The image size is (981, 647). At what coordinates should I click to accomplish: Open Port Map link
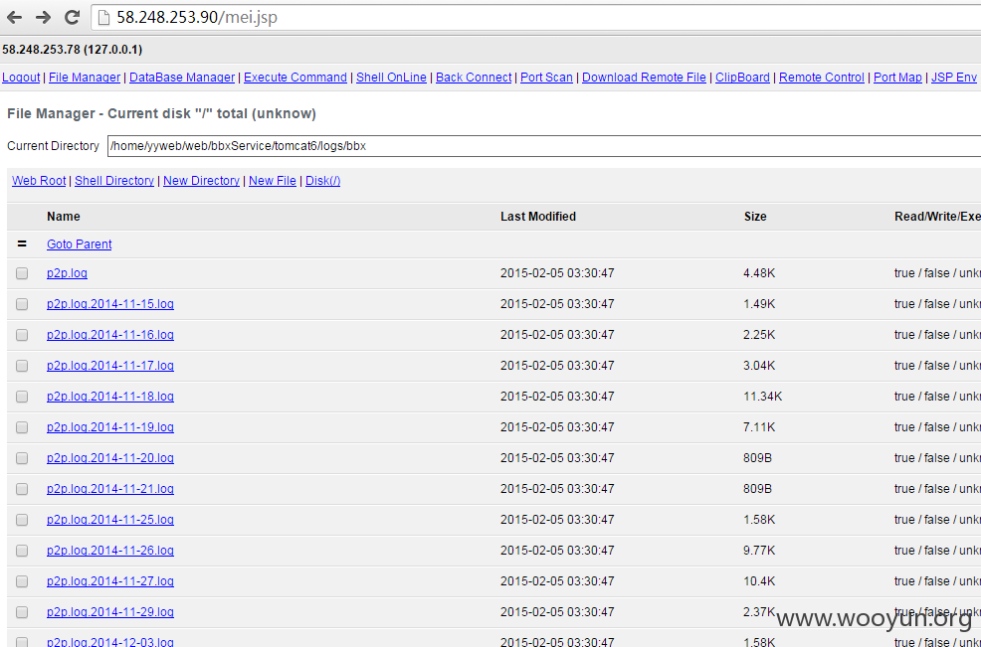coord(897,78)
